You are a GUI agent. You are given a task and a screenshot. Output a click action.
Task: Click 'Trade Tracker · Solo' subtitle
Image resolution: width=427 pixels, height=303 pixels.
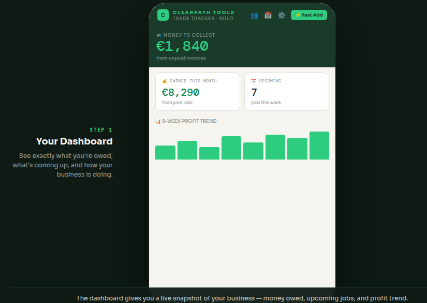pyautogui.click(x=203, y=19)
